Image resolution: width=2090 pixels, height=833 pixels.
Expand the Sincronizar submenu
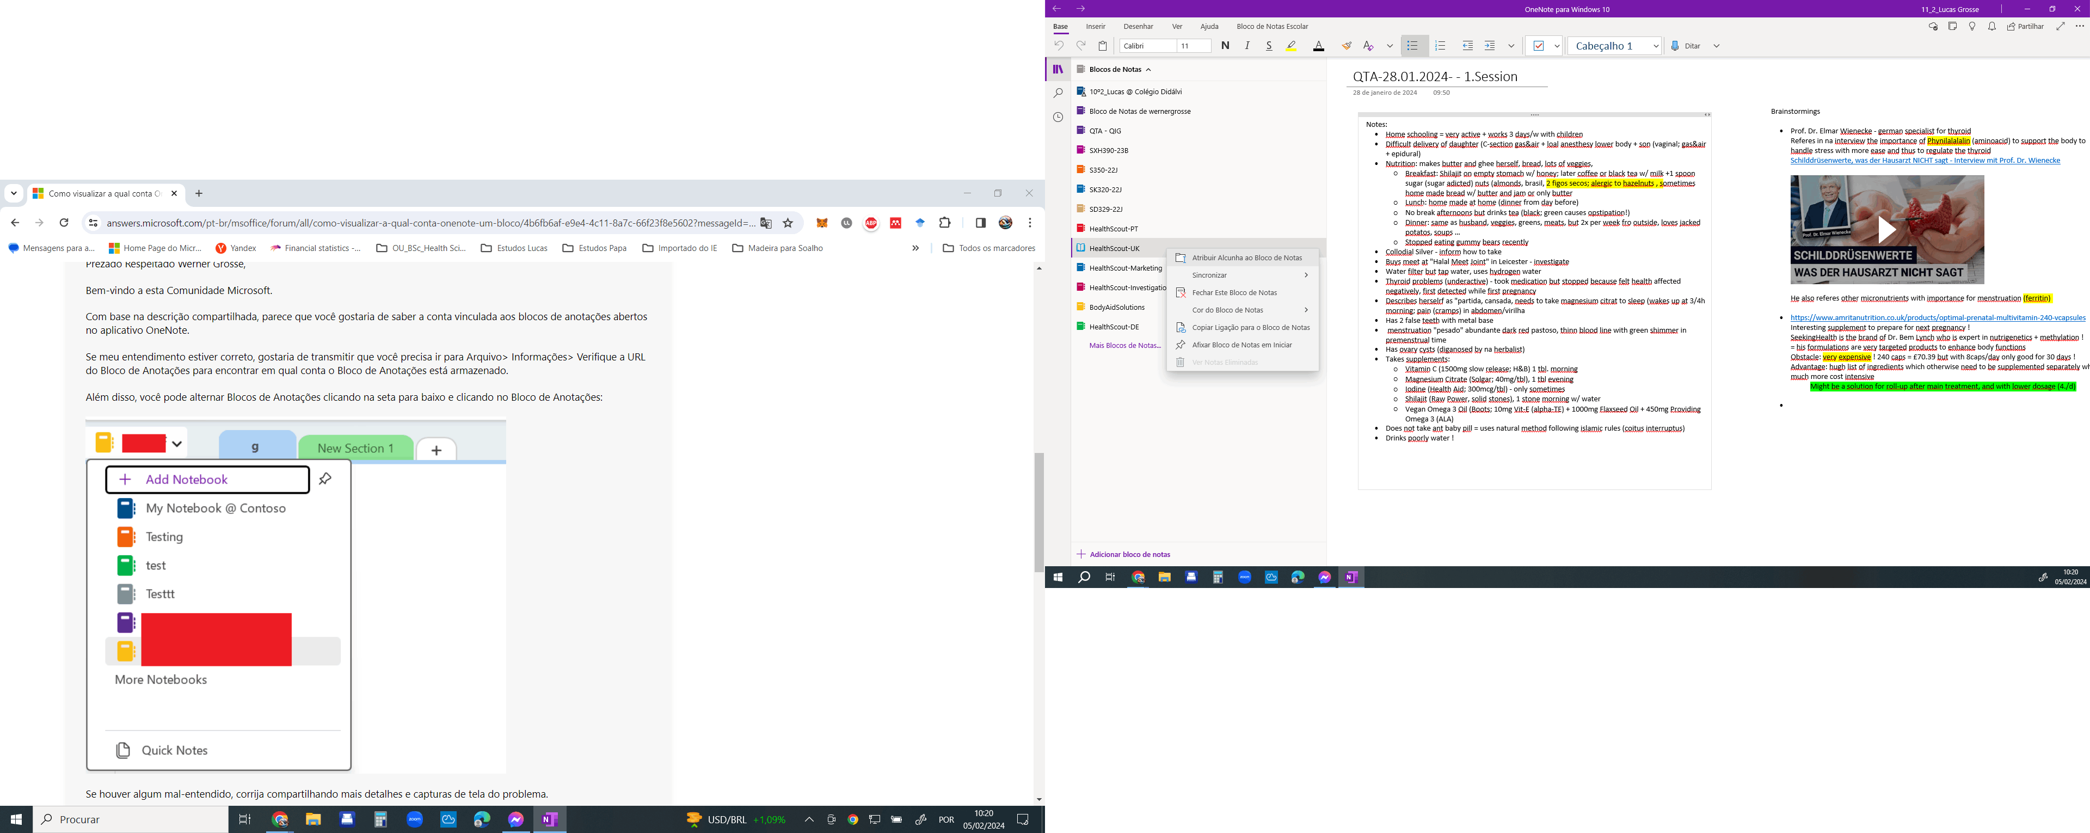(x=1242, y=275)
